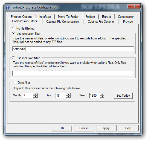Click the exclusion filter field containing Softpedia
This screenshot has width=148, height=141.
click(x=73, y=49)
